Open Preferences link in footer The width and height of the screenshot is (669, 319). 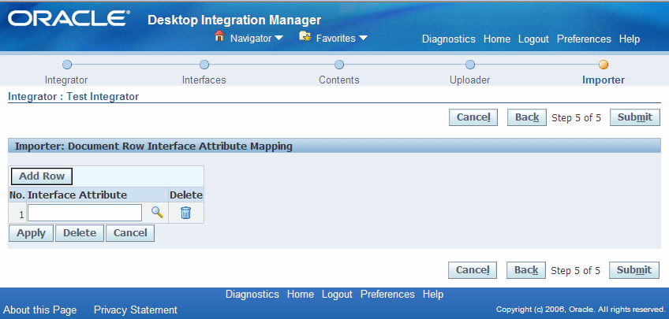tap(387, 295)
